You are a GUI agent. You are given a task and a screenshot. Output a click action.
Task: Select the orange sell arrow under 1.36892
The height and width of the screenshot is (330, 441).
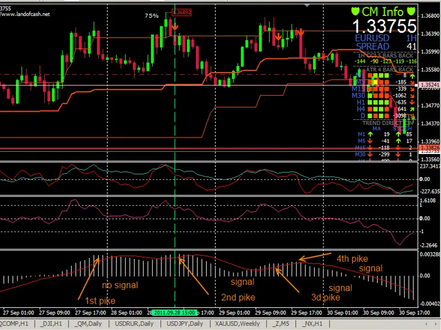(x=175, y=26)
